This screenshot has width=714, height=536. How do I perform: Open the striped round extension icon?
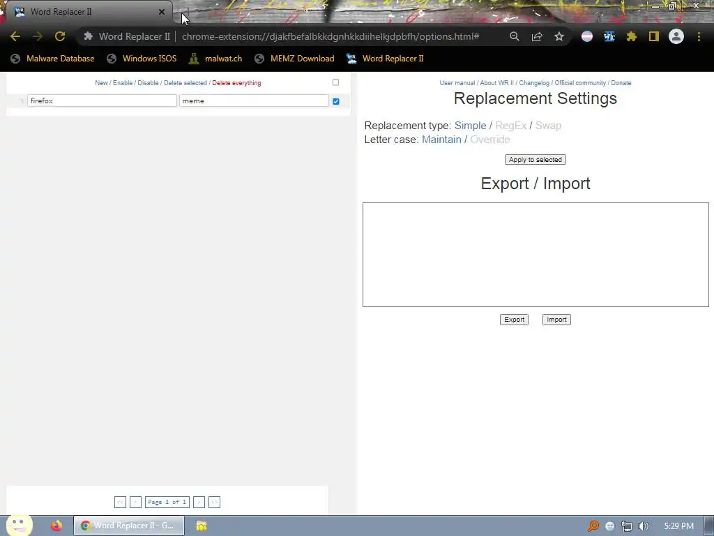click(587, 36)
